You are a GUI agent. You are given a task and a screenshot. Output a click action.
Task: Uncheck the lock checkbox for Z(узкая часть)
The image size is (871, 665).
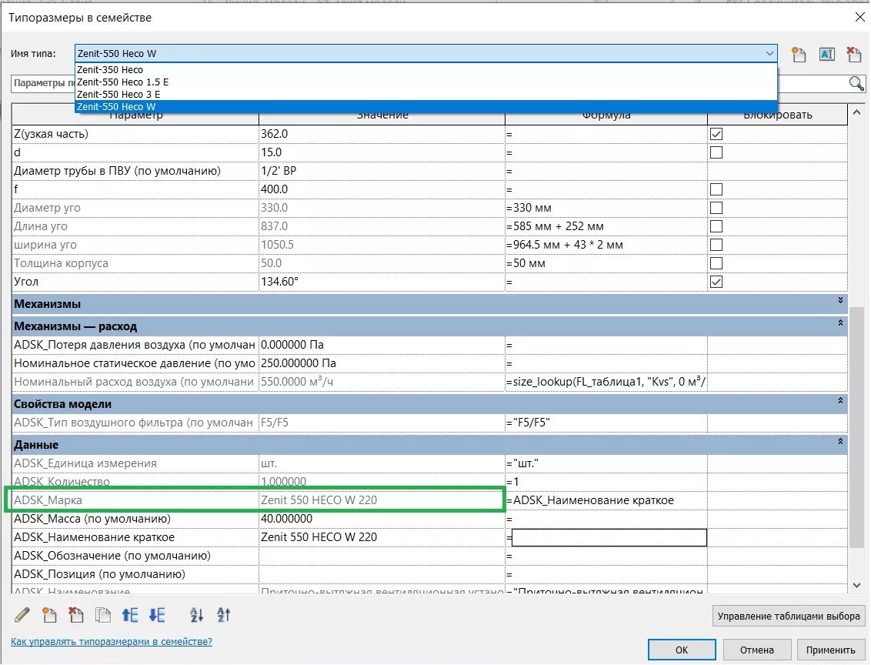pyautogui.click(x=716, y=134)
